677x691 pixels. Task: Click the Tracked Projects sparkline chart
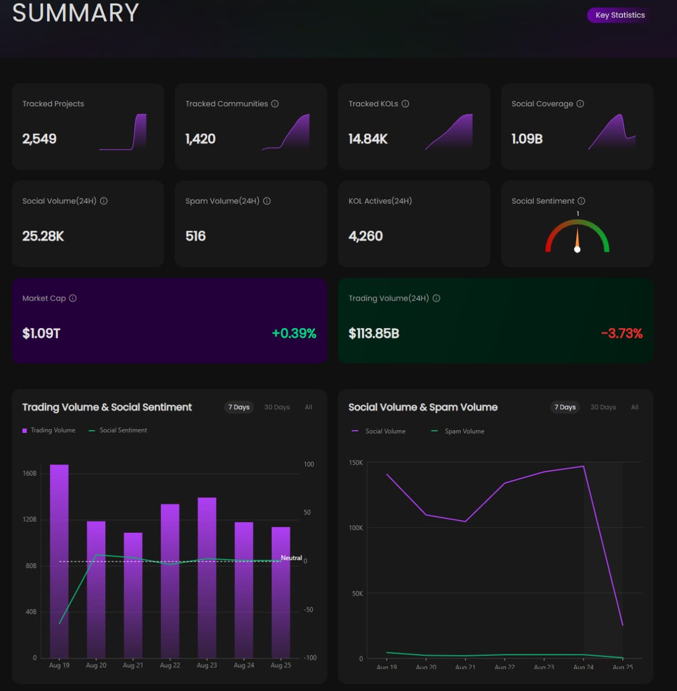point(123,132)
